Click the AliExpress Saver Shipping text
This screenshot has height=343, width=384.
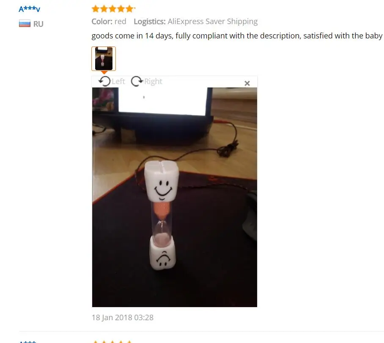[213, 22]
